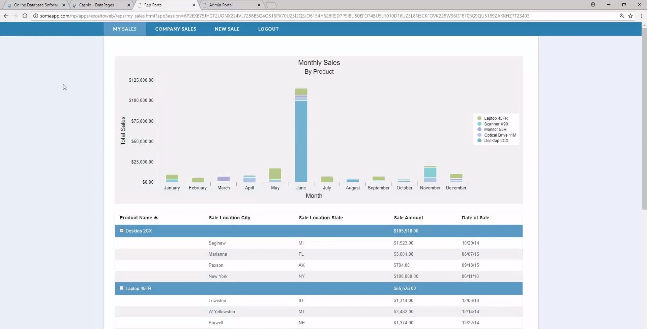Viewport: 647px width, 329px height.
Task: Switch to the Caspio - DataPages tab
Action: click(x=96, y=5)
